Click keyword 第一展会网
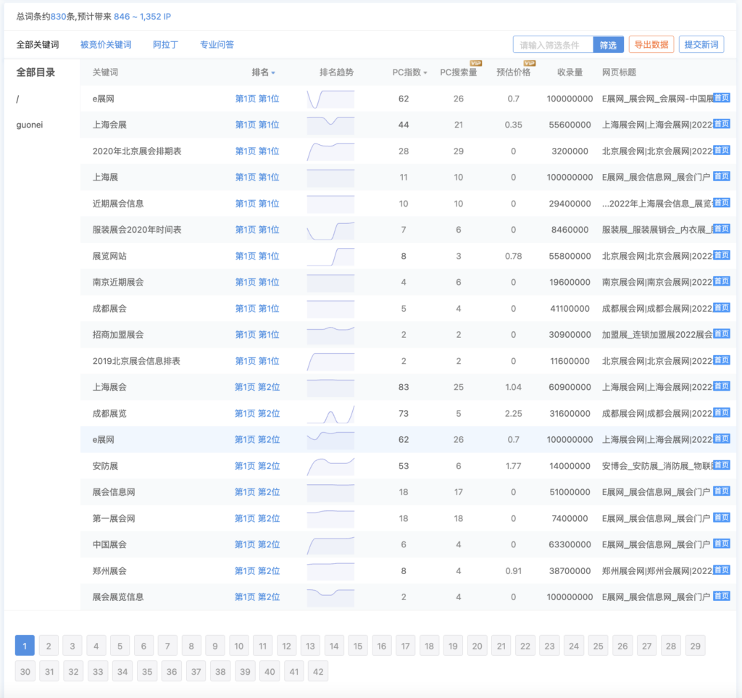 pyautogui.click(x=114, y=519)
